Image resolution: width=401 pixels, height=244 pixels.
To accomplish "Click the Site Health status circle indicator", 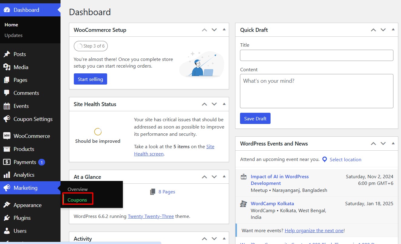I will tap(98, 132).
